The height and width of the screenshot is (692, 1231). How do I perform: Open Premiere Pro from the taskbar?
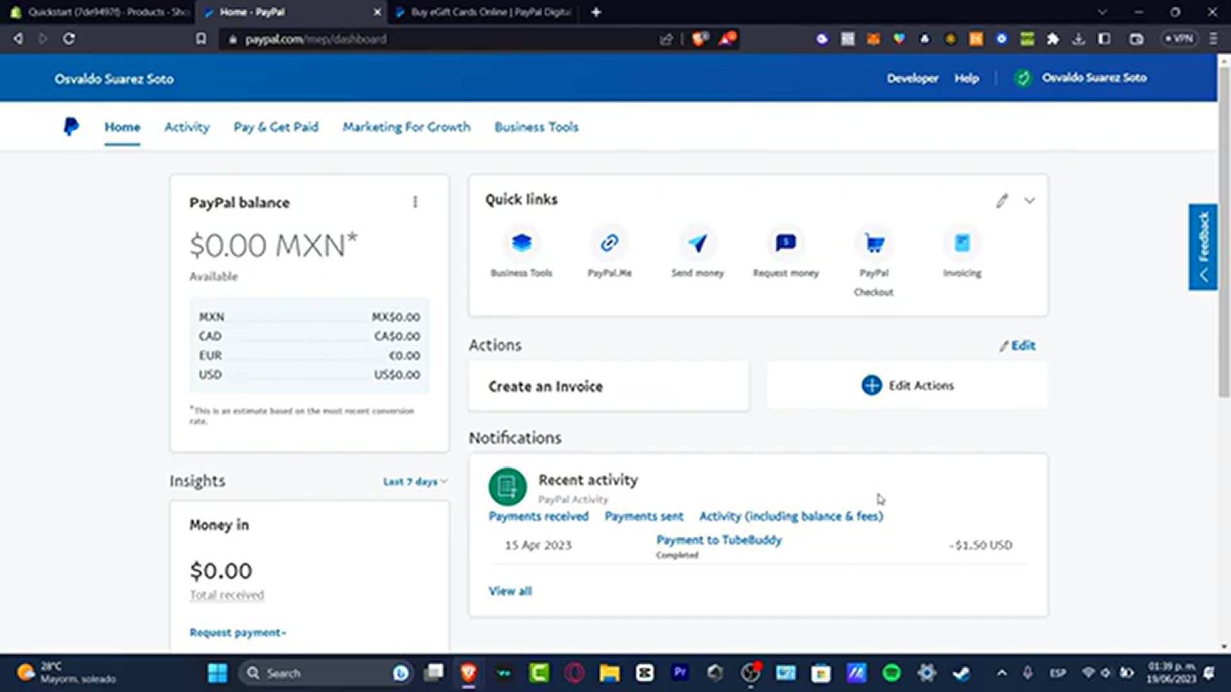click(680, 673)
